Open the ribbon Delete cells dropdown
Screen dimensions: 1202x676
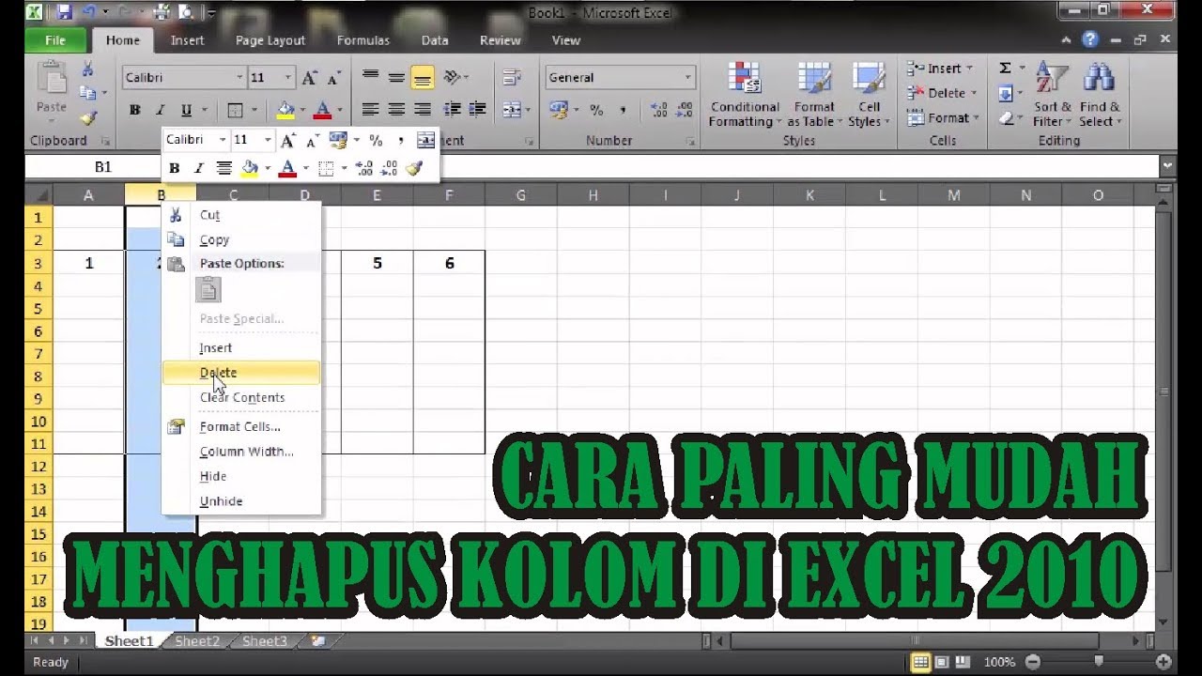click(x=942, y=93)
